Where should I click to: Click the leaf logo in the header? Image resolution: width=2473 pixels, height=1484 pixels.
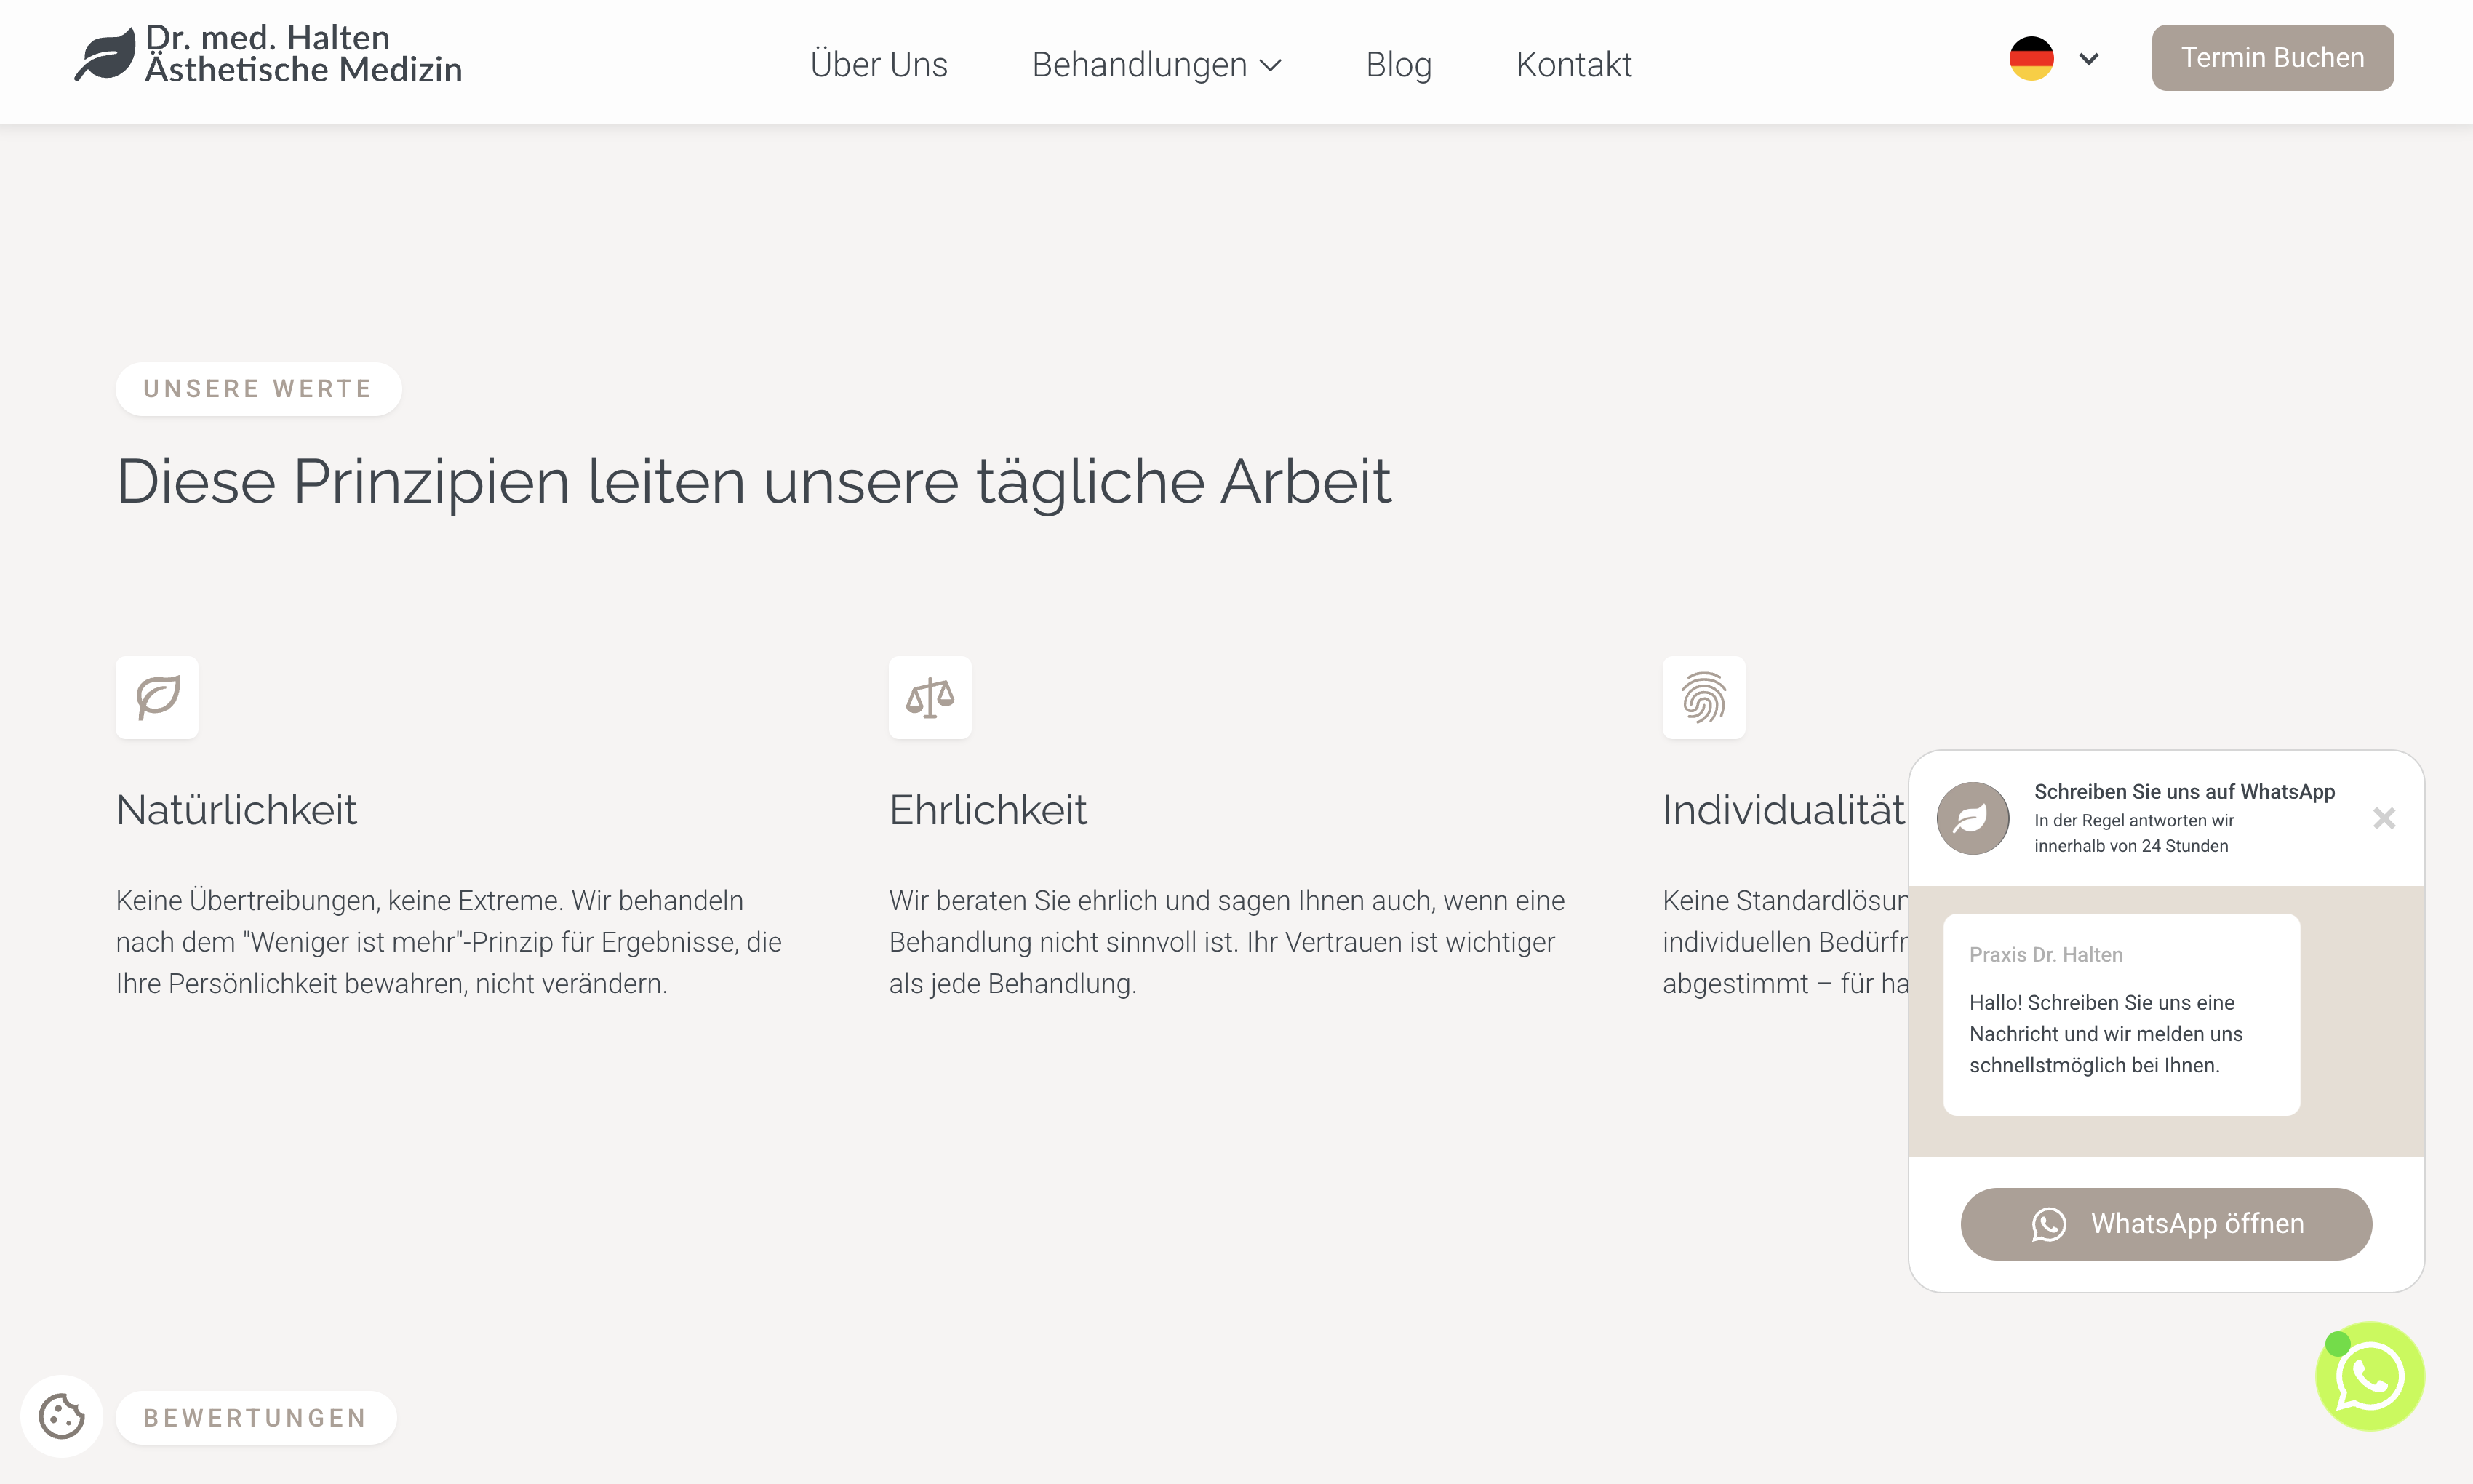(105, 55)
